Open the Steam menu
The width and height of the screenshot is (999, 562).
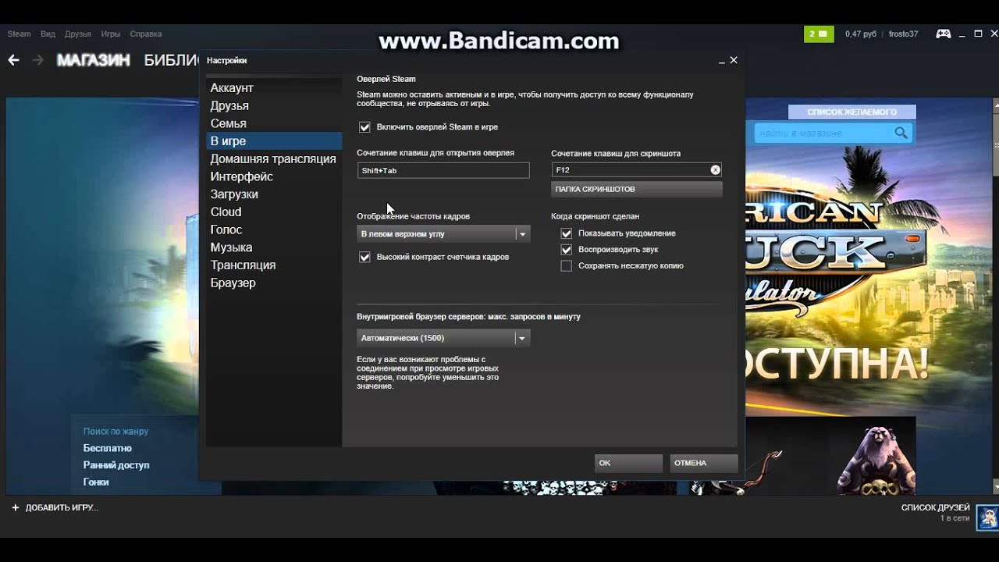pyautogui.click(x=19, y=34)
